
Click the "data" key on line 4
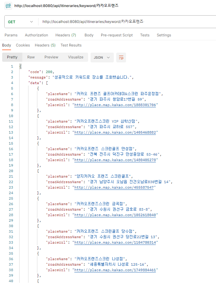(35, 83)
